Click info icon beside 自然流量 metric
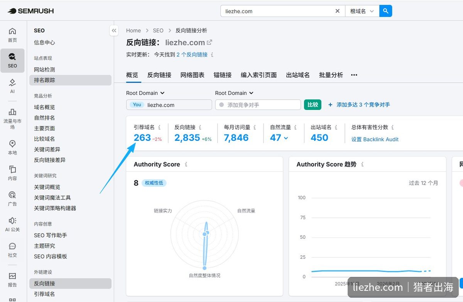This screenshot has width=463, height=302. (x=295, y=127)
